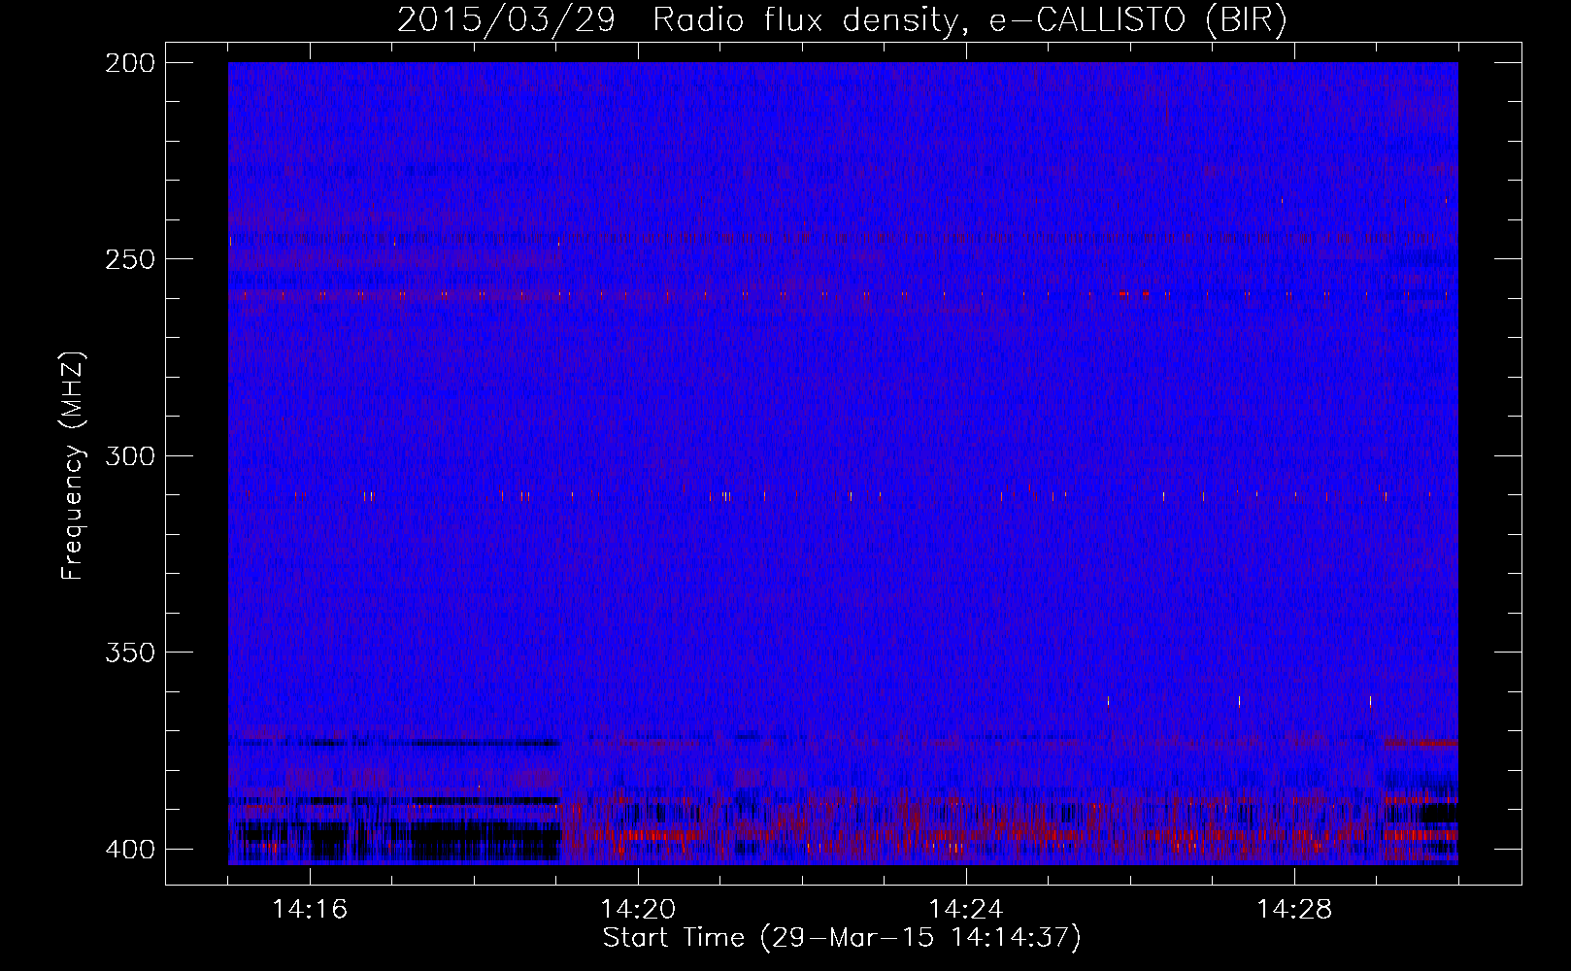The height and width of the screenshot is (971, 1571).
Task: Click the 'Start Time (29-Mar-15 14:14:37)' label
Action: coord(842,938)
